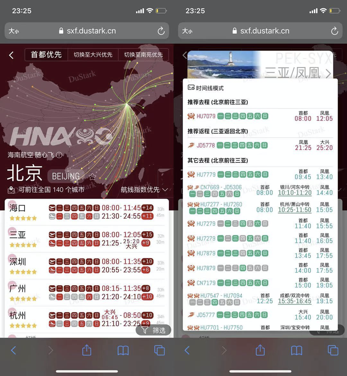Image resolution: width=347 pixels, height=376 pixels.
Task: Reload page in left Safari window
Action: coord(161,31)
